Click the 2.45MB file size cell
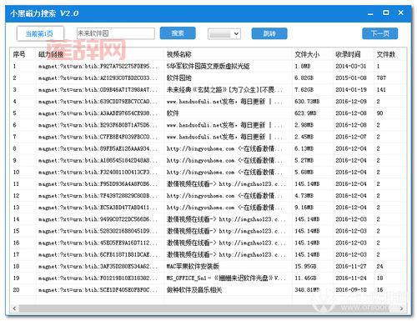The width and height of the screenshot is (417, 321). pos(304,137)
